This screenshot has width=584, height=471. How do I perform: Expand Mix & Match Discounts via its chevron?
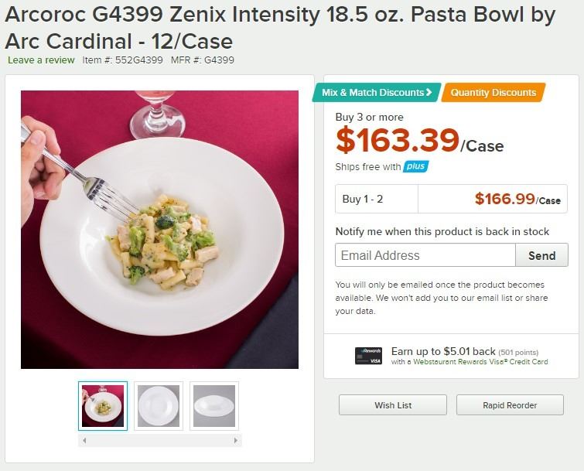coord(429,93)
